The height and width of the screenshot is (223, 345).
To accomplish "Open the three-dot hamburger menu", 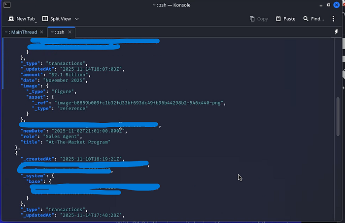I will (x=333, y=19).
